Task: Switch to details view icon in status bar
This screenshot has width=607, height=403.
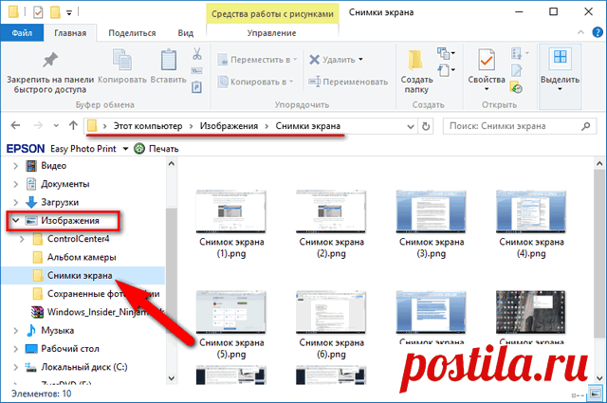Action: 578,395
